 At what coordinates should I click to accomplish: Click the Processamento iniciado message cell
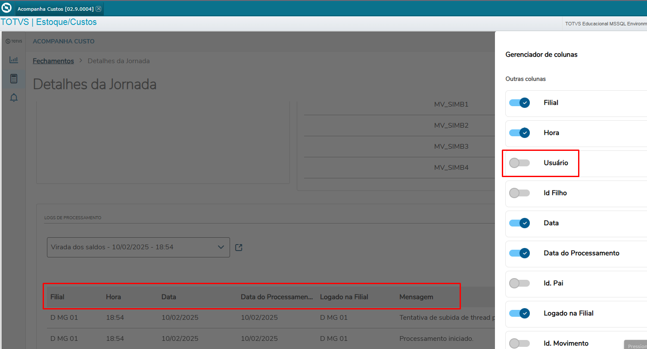tap(436, 338)
